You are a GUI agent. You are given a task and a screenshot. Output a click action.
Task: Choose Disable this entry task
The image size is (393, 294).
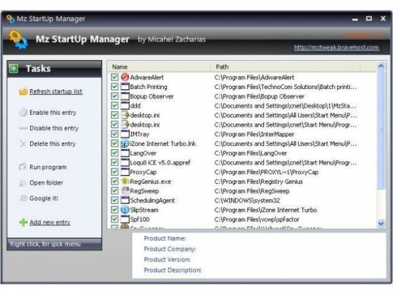point(54,128)
